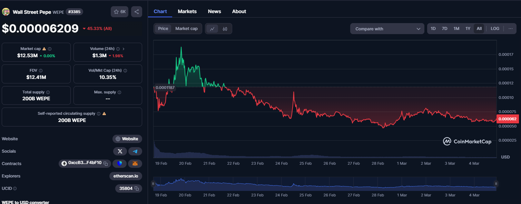Copy the UCID 35804
This screenshot has height=204, width=521.
pos(137,188)
